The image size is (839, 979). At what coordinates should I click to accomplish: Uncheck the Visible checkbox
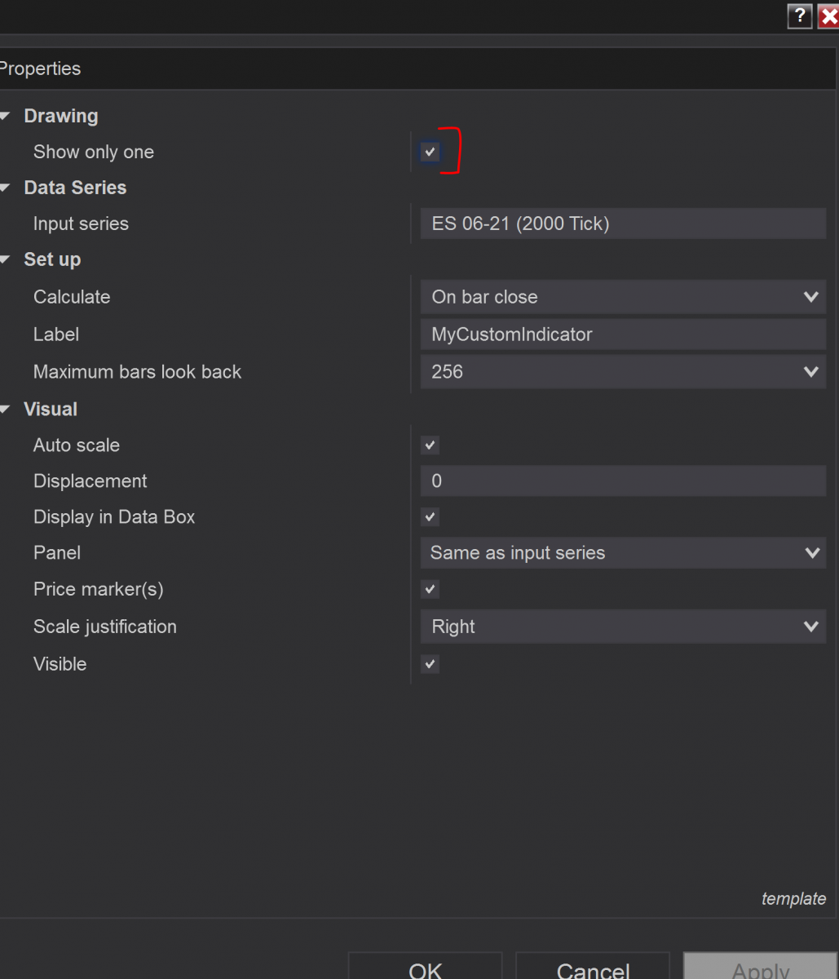pyautogui.click(x=430, y=664)
